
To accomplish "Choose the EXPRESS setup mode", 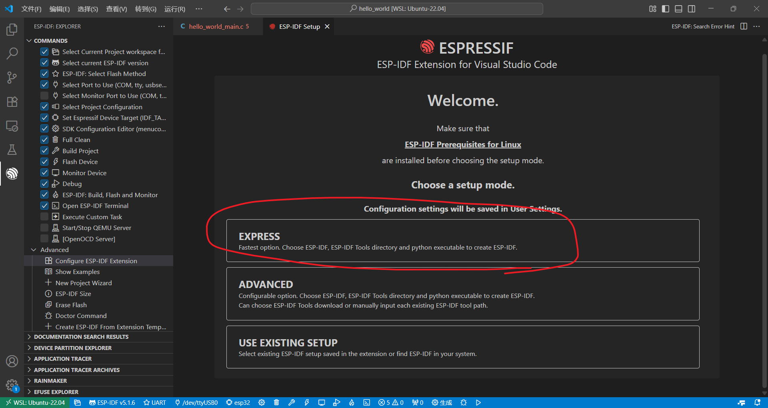I will [x=463, y=241].
